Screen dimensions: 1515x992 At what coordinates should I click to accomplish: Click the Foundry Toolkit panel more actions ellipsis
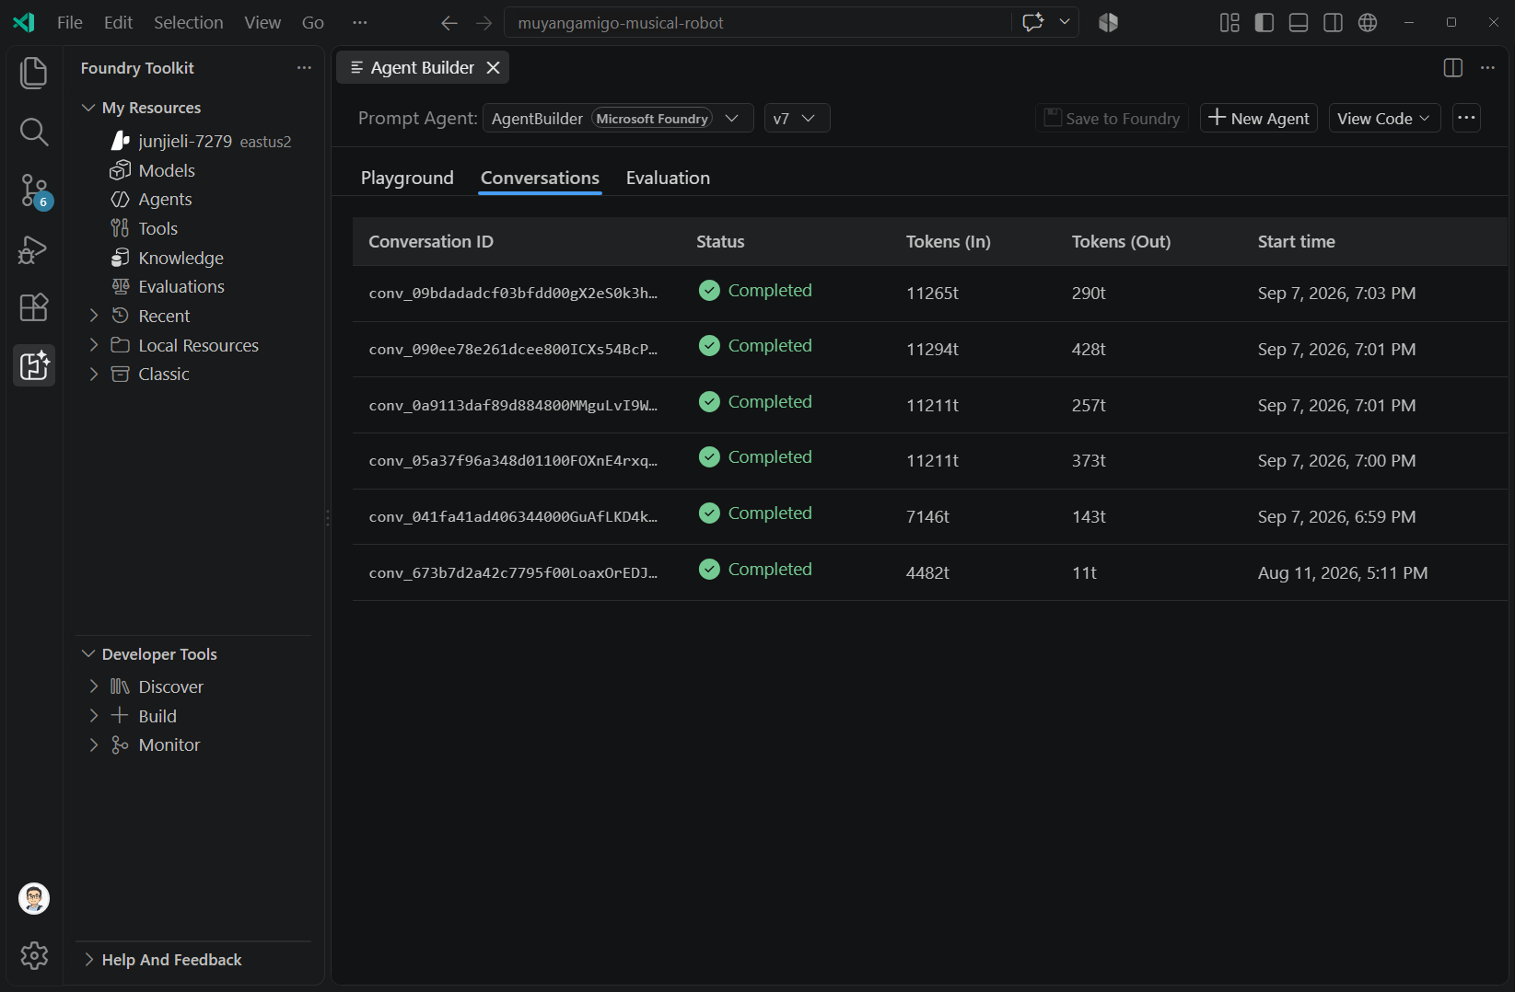[x=304, y=68]
